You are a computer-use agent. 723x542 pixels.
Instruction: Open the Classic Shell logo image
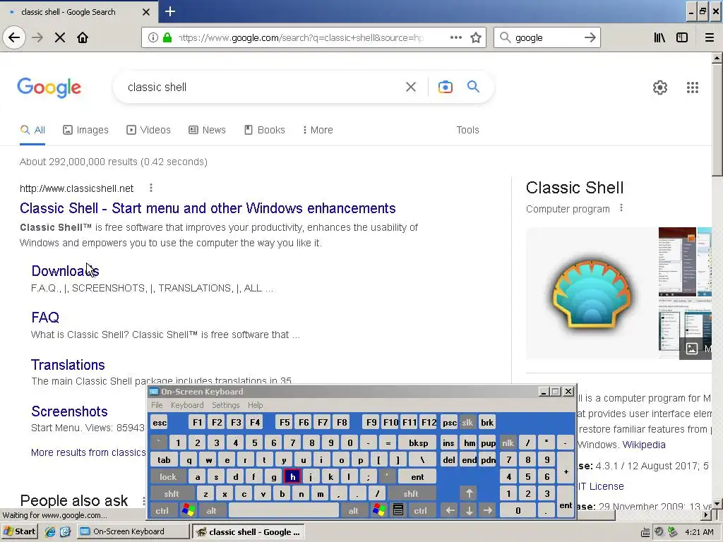click(x=592, y=293)
